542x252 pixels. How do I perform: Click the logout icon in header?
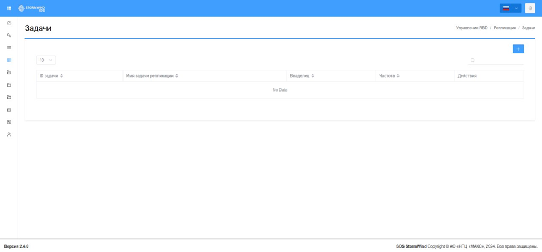(530, 8)
